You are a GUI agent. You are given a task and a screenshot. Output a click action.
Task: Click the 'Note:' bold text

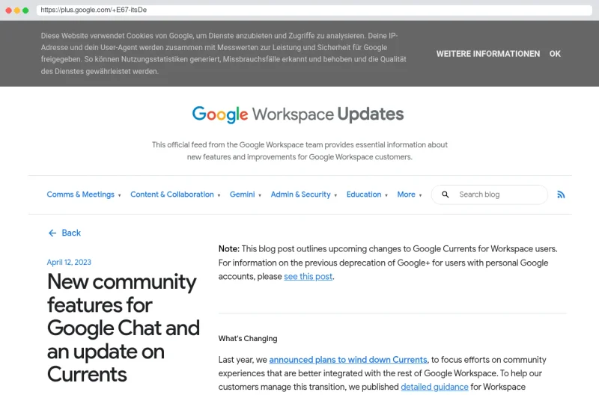[229, 249]
